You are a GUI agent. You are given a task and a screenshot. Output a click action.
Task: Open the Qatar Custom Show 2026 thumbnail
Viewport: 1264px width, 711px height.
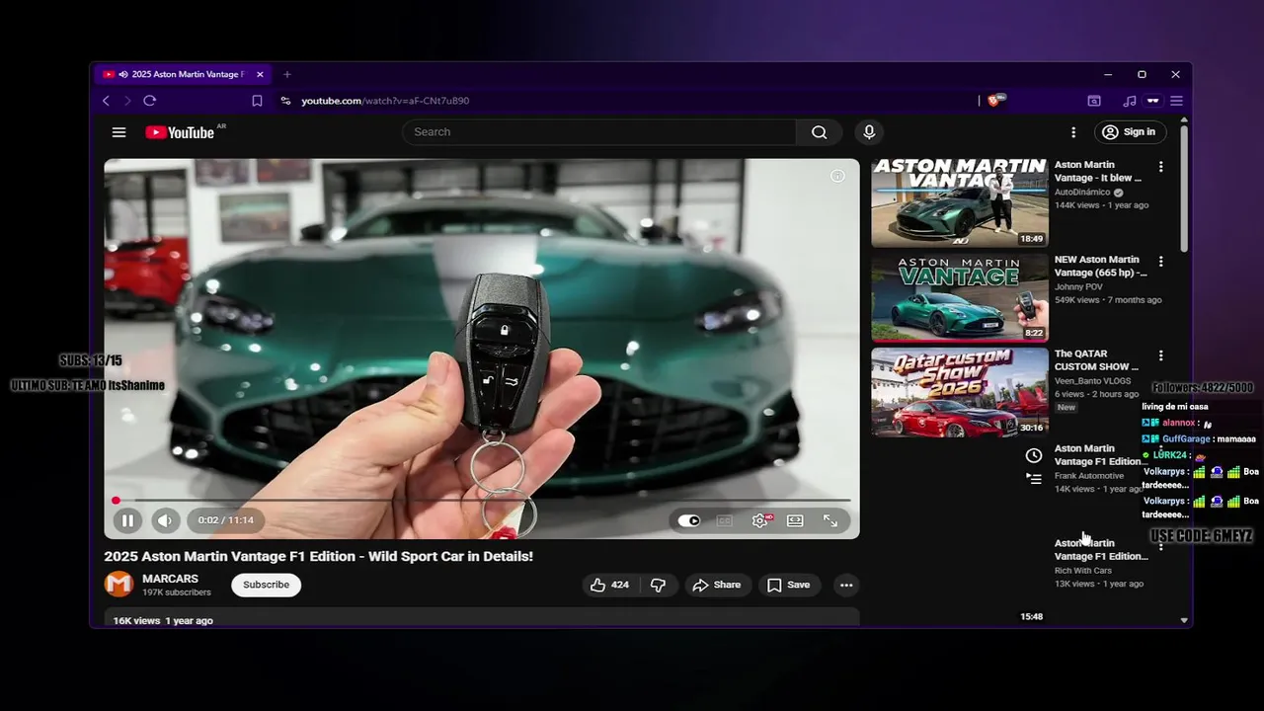[x=960, y=392]
